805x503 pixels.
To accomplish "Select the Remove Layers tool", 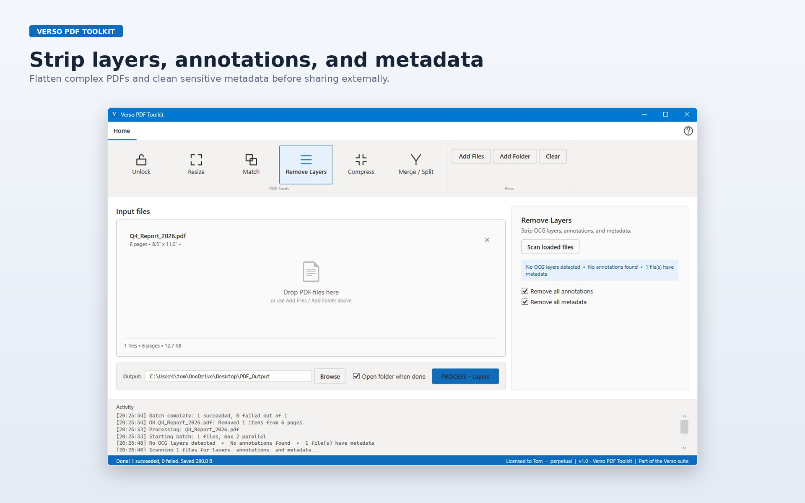I will 306,164.
